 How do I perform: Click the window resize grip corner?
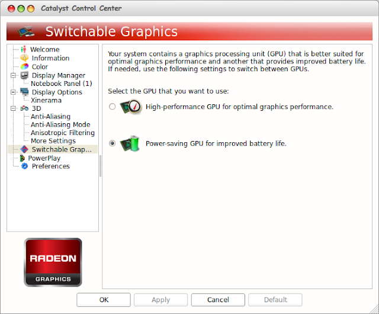[x=374, y=309]
